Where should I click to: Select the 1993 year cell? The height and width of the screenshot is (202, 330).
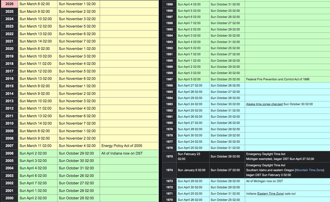coord(170,42)
